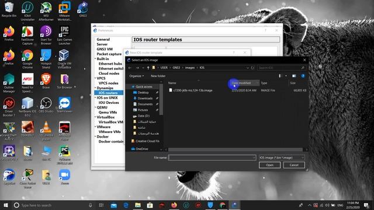
Task: Sort by Name column header
Action: tap(172, 83)
